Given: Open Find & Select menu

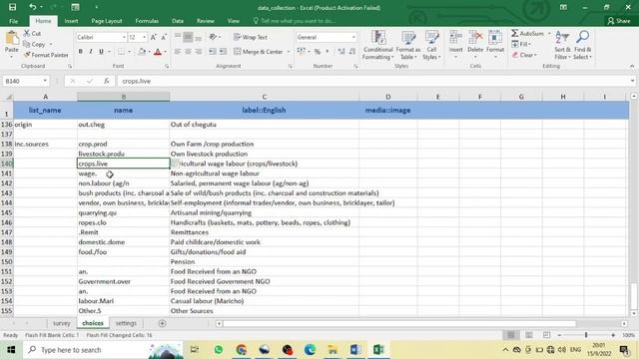Looking at the screenshot, I should (582, 45).
